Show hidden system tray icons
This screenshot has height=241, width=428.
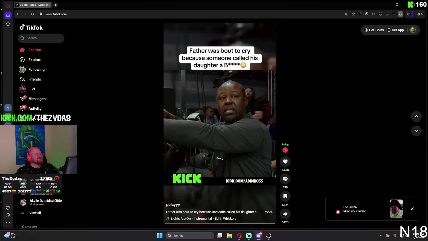tap(380, 236)
